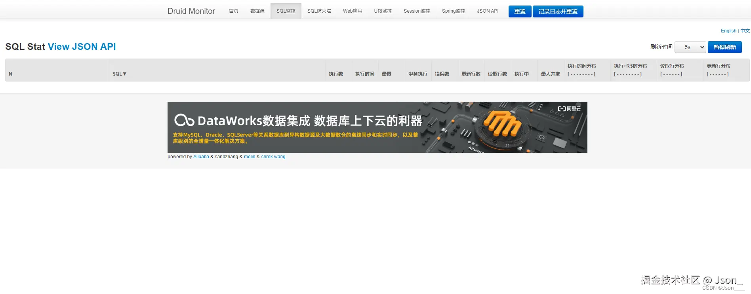Open the shrek.wang footer link

273,157
